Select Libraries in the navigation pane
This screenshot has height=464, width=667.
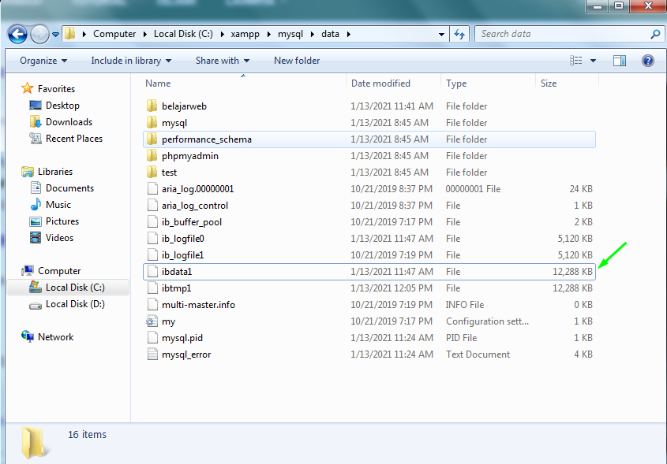click(x=55, y=172)
